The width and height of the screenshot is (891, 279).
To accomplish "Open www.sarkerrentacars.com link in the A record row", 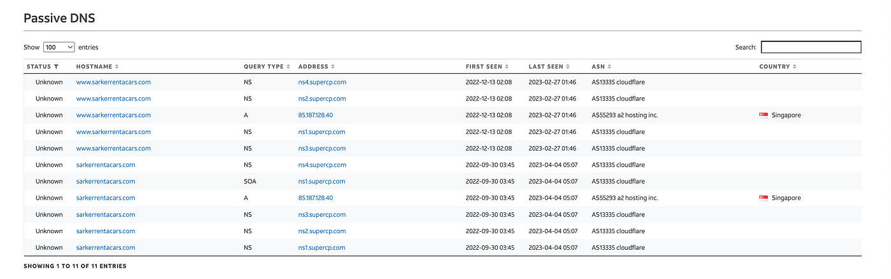I will pyautogui.click(x=113, y=115).
